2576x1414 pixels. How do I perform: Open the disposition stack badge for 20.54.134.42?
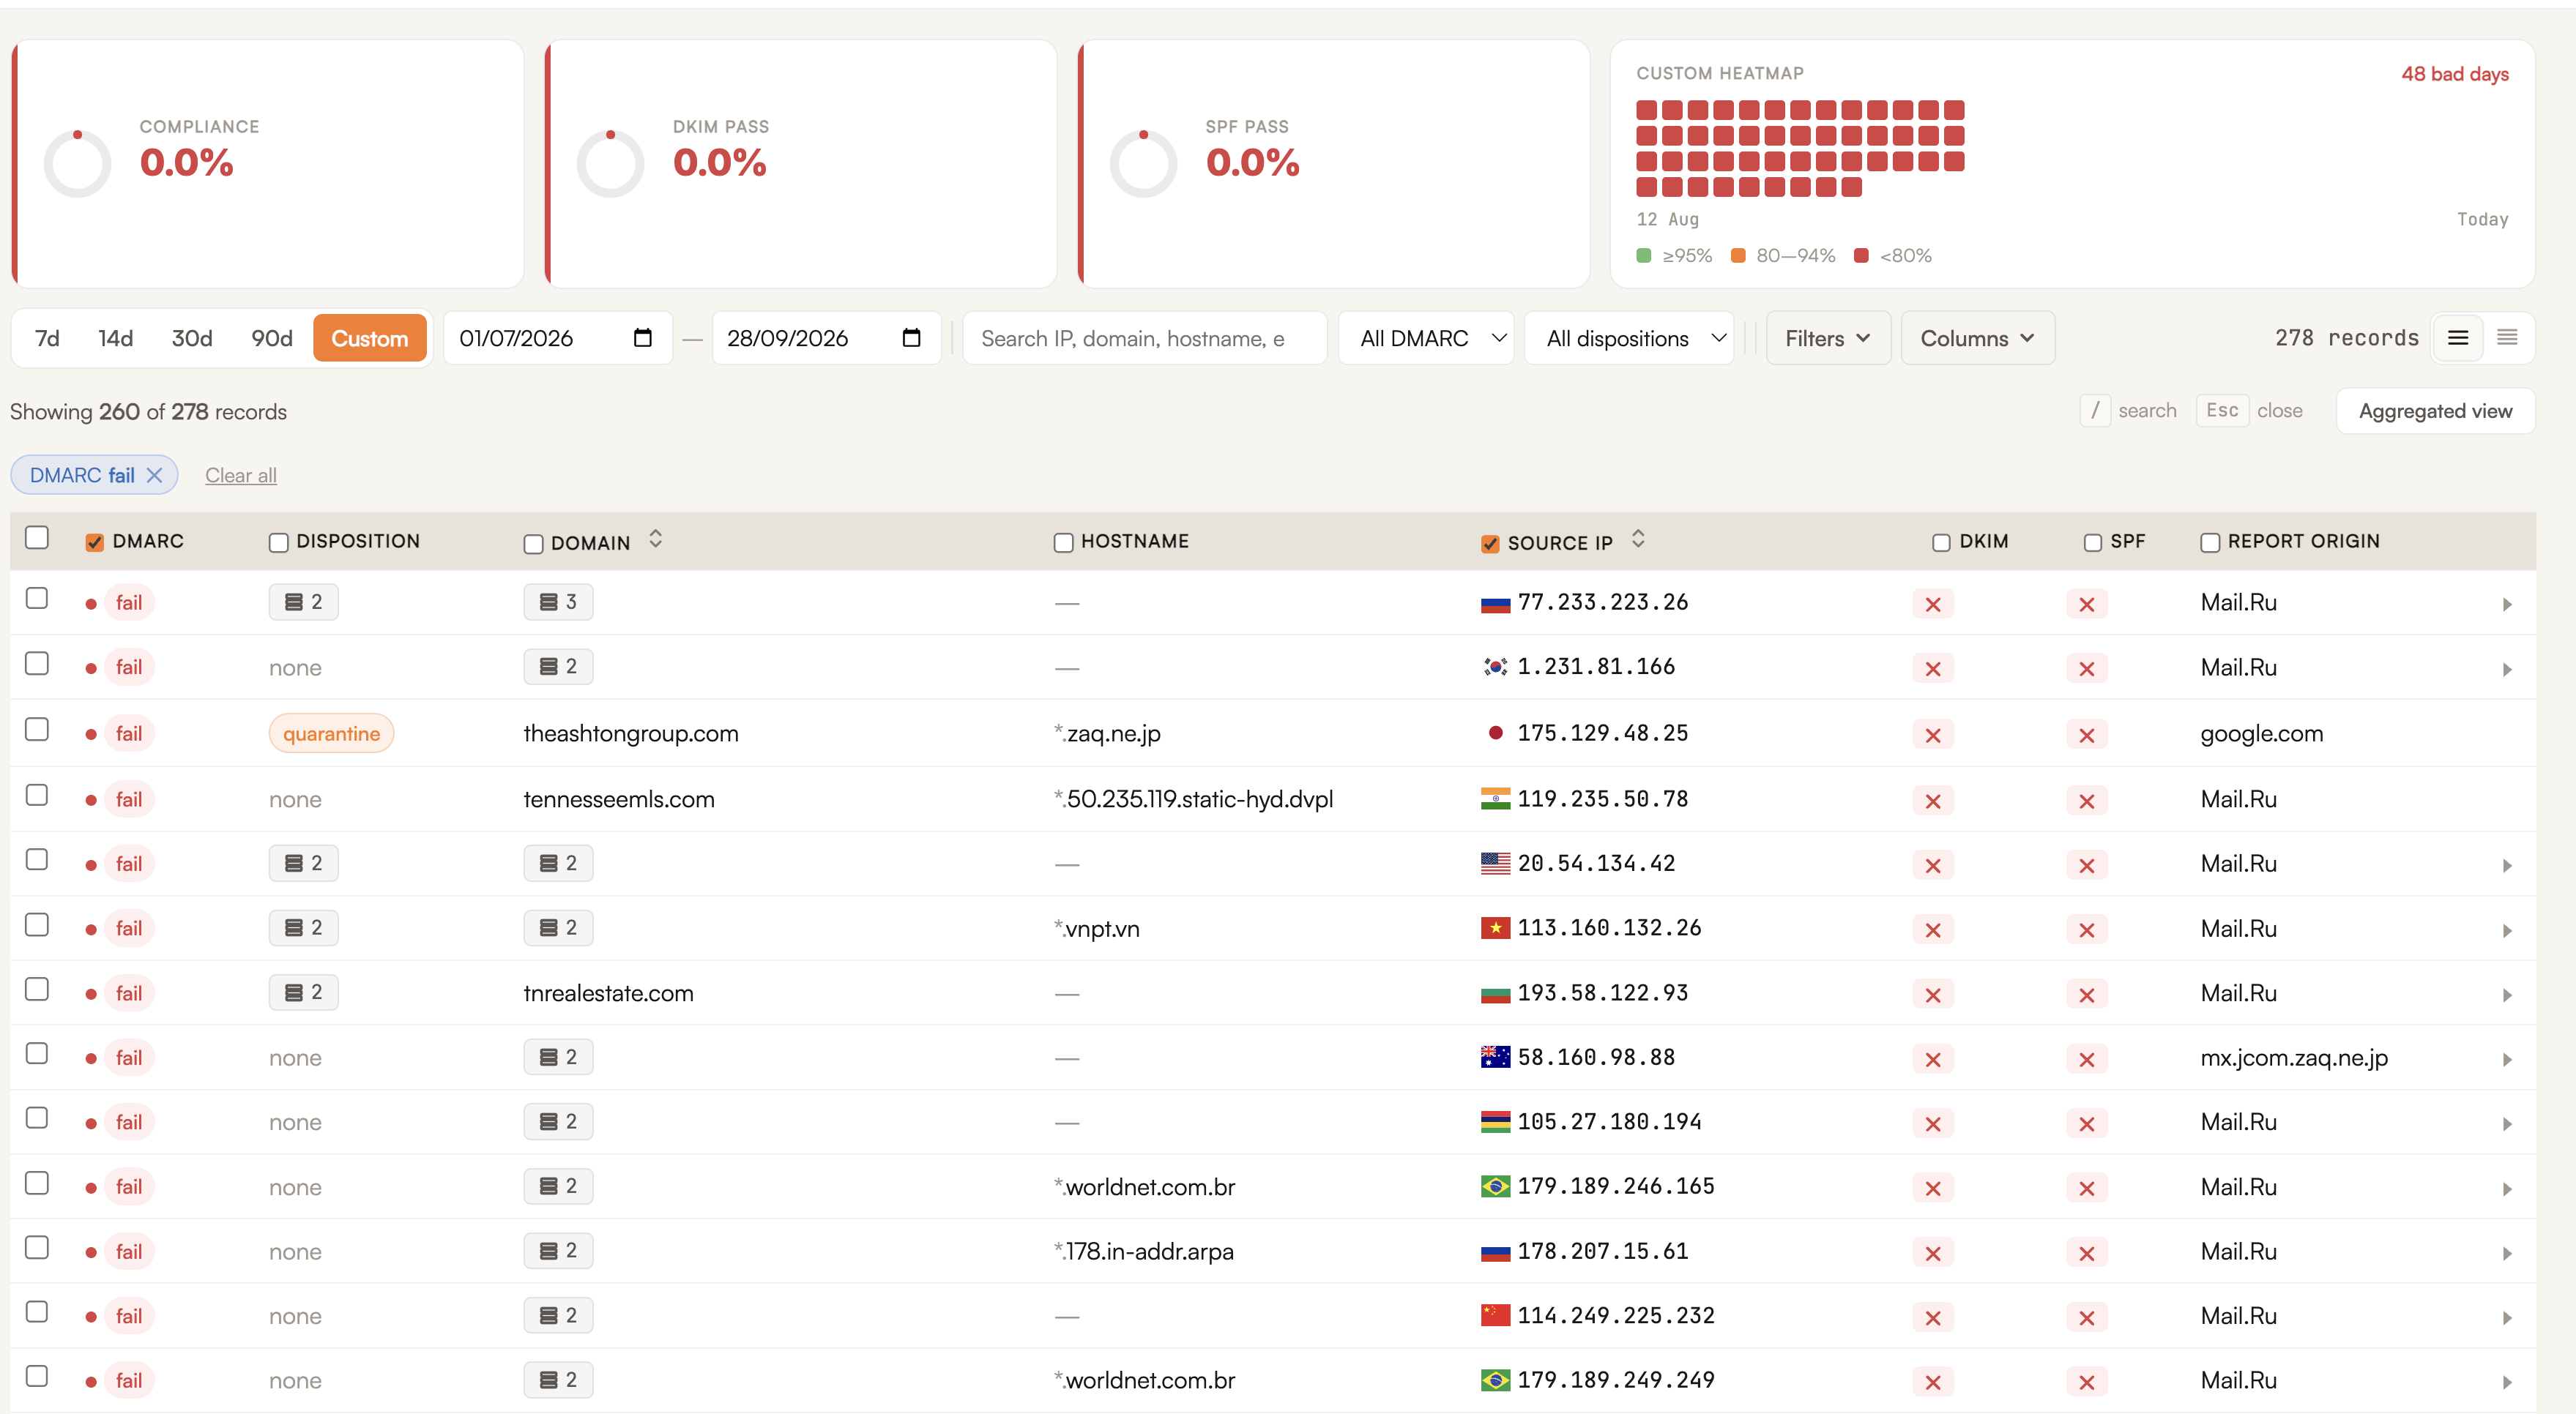pyautogui.click(x=303, y=864)
